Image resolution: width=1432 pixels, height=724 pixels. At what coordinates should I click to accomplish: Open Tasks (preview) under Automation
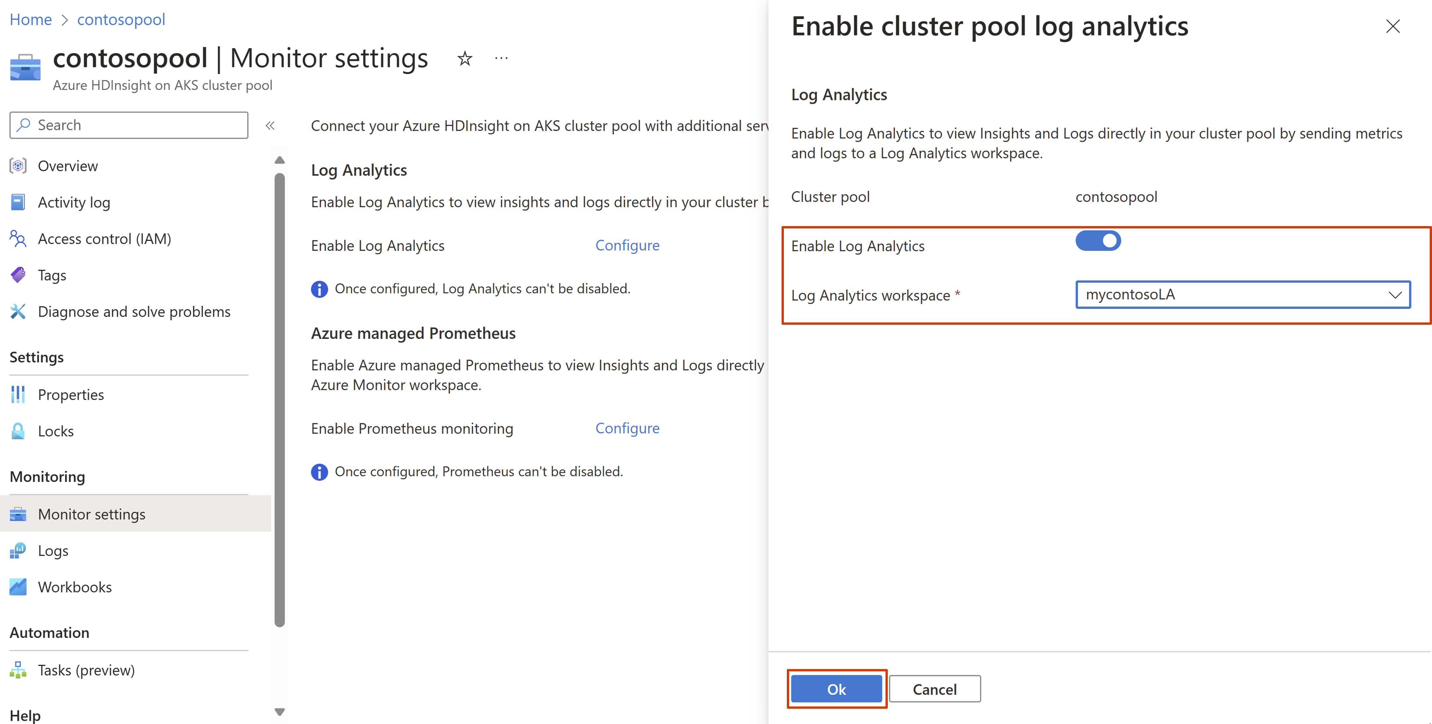point(86,669)
